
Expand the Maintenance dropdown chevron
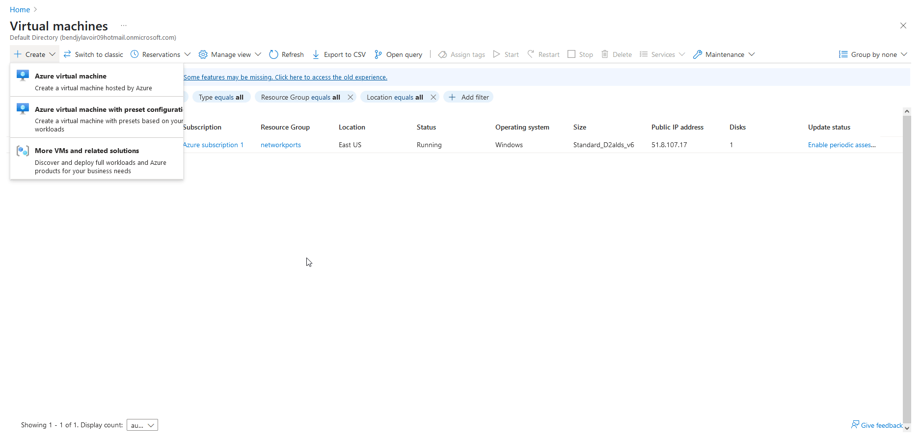pos(752,54)
